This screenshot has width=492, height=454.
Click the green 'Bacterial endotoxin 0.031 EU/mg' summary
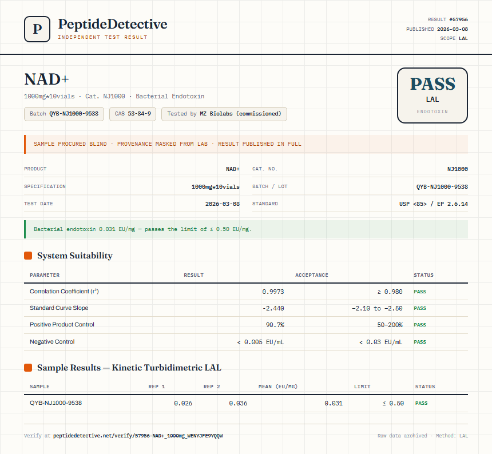[246, 229]
